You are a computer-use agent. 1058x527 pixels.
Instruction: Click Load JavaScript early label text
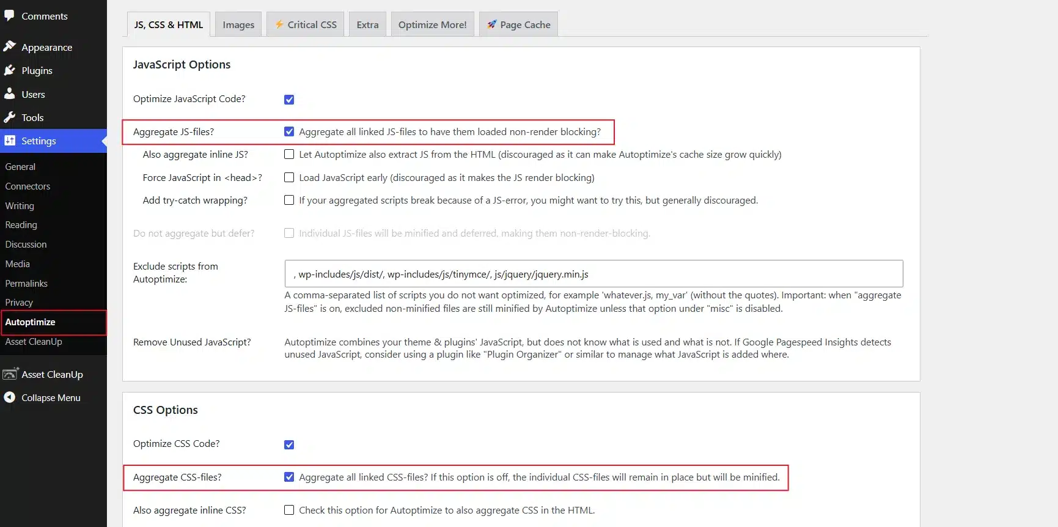447,177
